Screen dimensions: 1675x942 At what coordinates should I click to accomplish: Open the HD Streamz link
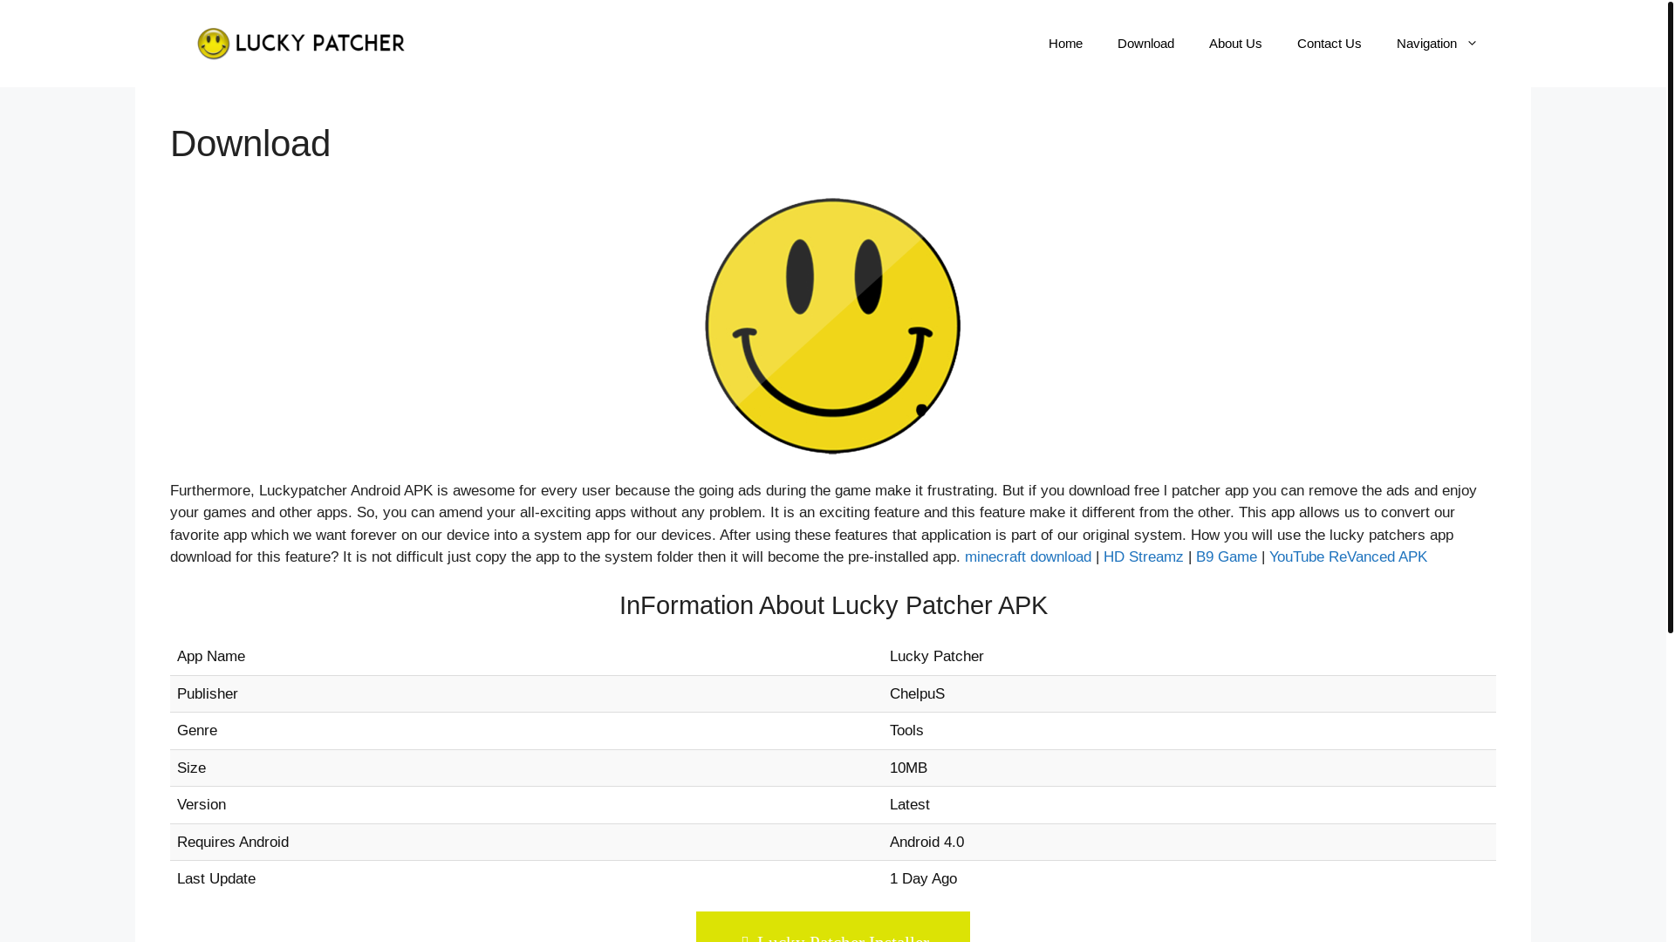click(x=1143, y=557)
